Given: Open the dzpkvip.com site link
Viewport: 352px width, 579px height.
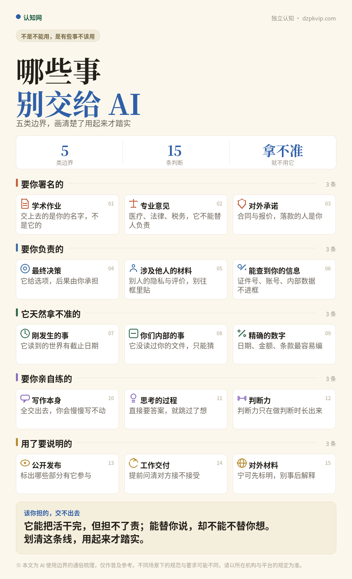Looking at the screenshot, I should pyautogui.click(x=319, y=18).
